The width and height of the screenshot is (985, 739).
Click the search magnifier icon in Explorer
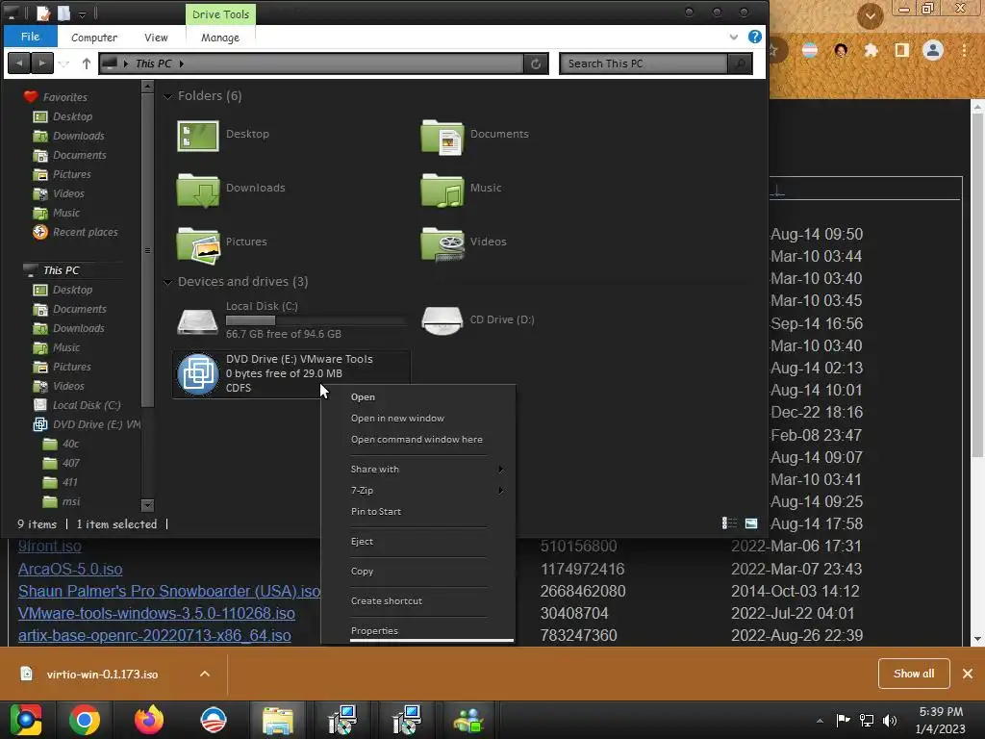pyautogui.click(x=740, y=64)
